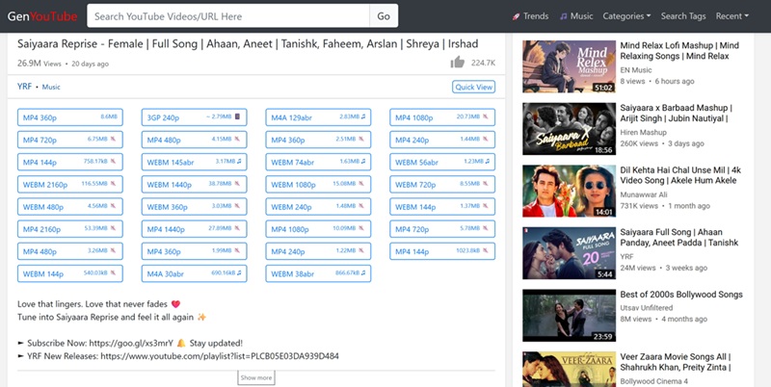Click the Quick View button
Viewport: 771px width, 387px height.
pos(473,87)
